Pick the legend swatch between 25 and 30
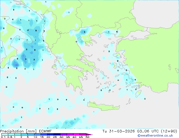Screen dimensions: 179x138 tap(57, 134)
